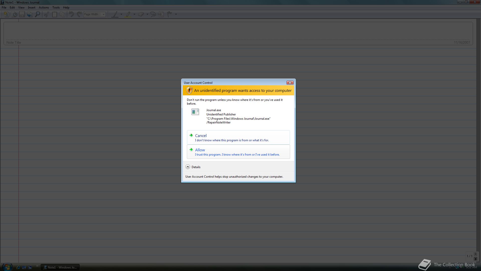Open the Actions menu
Image resolution: width=481 pixels, height=271 pixels.
[44, 8]
